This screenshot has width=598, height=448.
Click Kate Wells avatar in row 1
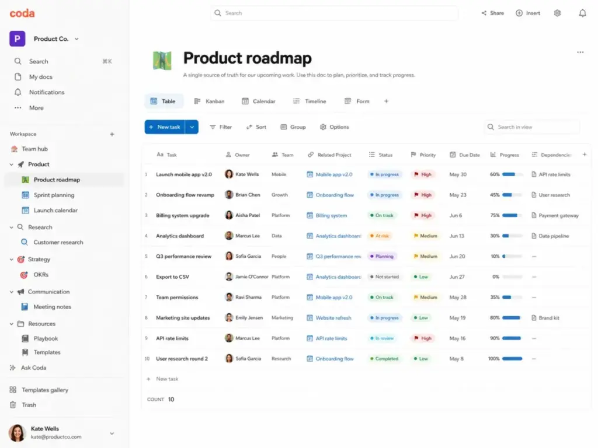pyautogui.click(x=229, y=174)
